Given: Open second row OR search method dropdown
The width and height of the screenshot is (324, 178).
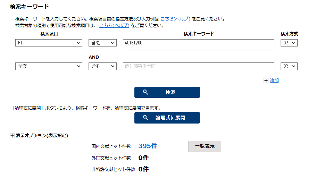Looking at the screenshot, I should [289, 66].
